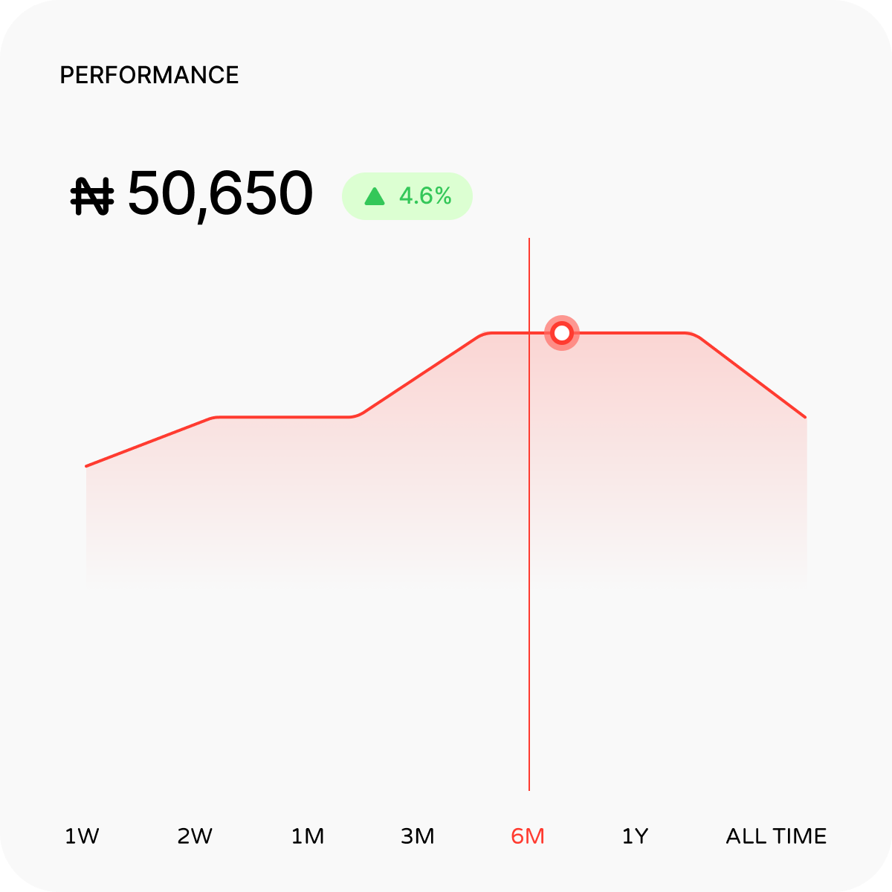
Task: Click the chart line's end point at right
Action: (x=806, y=417)
